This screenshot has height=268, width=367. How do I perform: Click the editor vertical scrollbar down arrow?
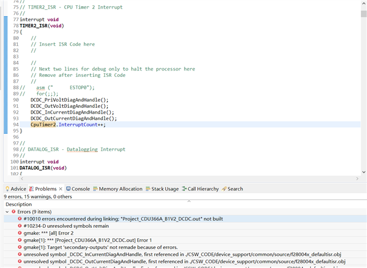coord(364,172)
